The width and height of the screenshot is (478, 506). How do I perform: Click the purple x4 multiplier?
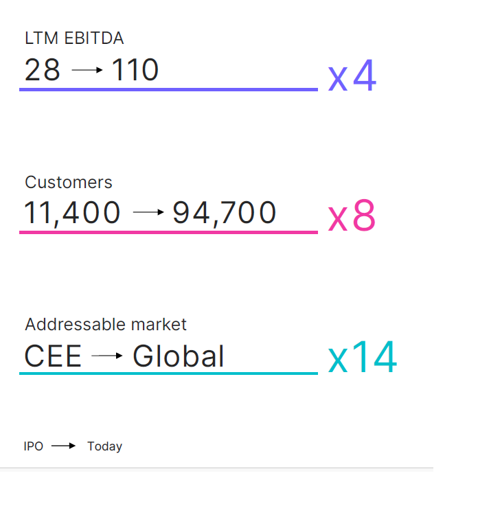click(352, 77)
